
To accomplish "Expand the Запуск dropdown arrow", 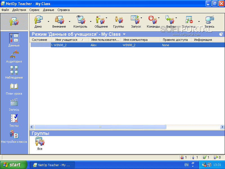I will tap(141, 18).
